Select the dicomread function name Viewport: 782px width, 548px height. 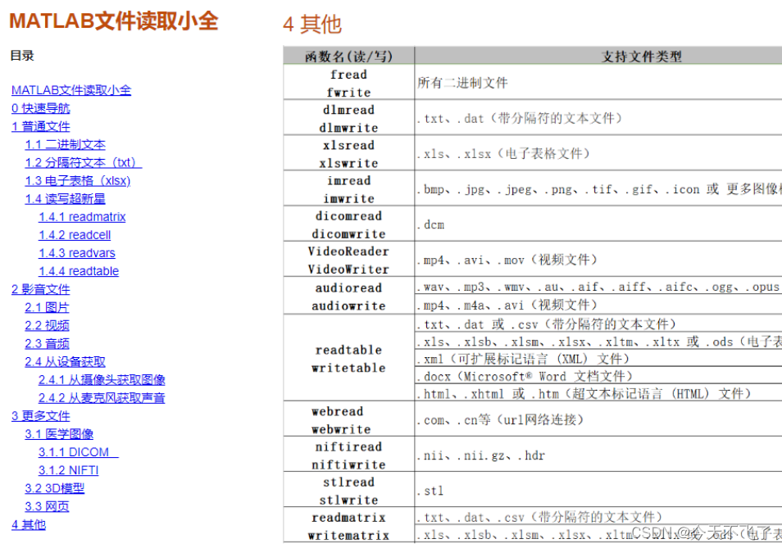[348, 215]
